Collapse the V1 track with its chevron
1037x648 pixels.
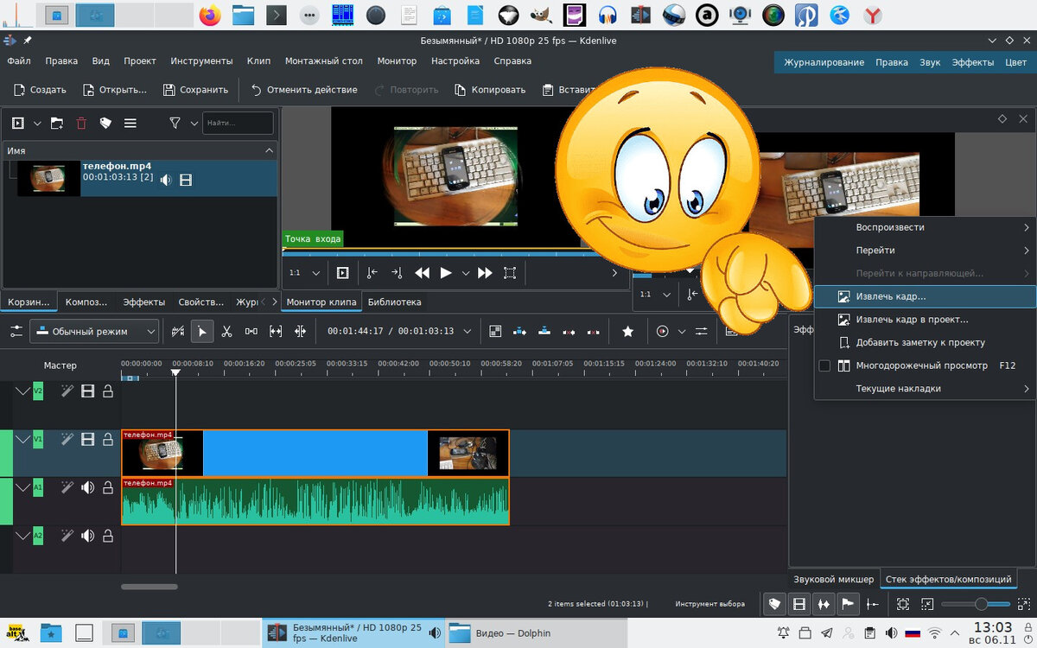tap(22, 440)
